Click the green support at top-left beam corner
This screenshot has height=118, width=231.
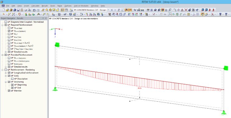click(57, 45)
